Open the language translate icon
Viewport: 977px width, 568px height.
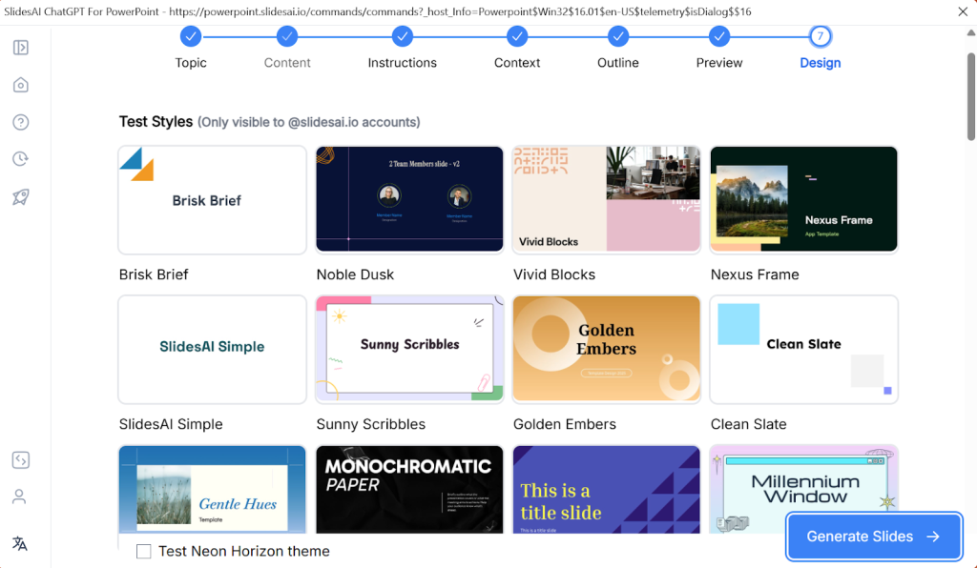pyautogui.click(x=20, y=543)
